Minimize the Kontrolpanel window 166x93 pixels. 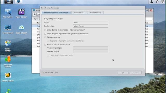point(148,10)
